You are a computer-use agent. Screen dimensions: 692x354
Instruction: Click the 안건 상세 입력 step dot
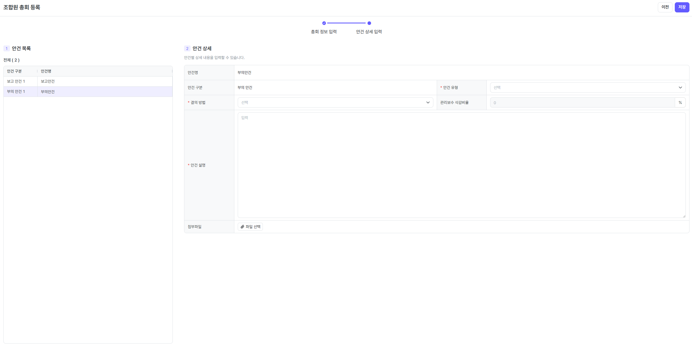pos(369,23)
